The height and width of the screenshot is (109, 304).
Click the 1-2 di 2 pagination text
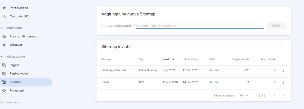point(261,95)
